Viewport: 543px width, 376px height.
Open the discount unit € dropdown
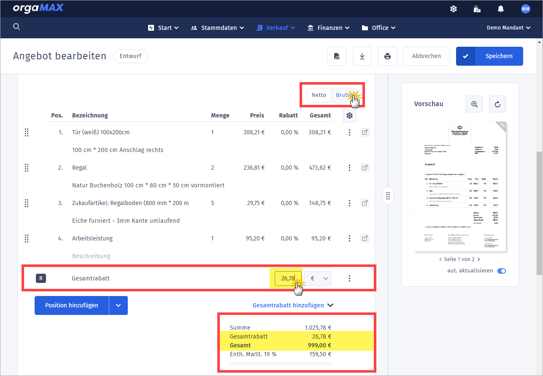318,278
